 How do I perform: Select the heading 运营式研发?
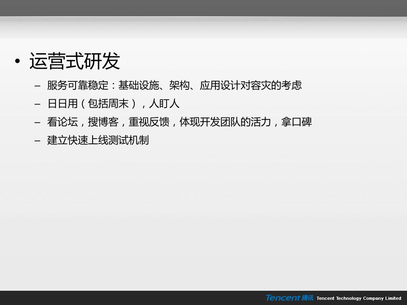(74, 61)
